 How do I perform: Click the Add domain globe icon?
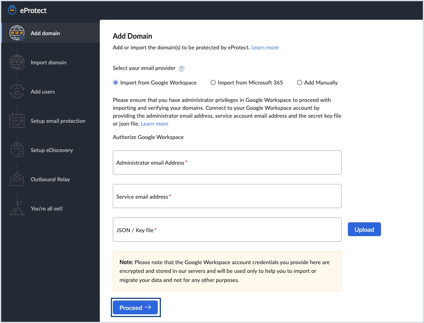tap(17, 33)
